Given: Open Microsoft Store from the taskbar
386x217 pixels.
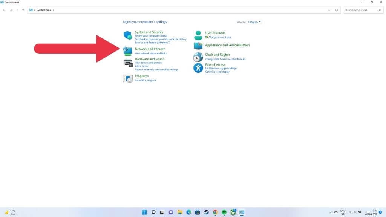Looking at the screenshot, I should 198,212.
